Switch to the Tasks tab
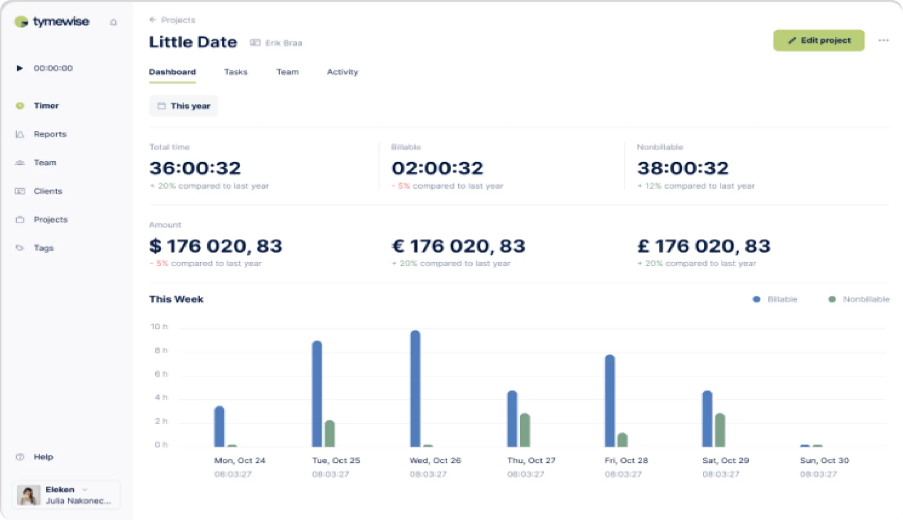The image size is (903, 520). (x=236, y=72)
